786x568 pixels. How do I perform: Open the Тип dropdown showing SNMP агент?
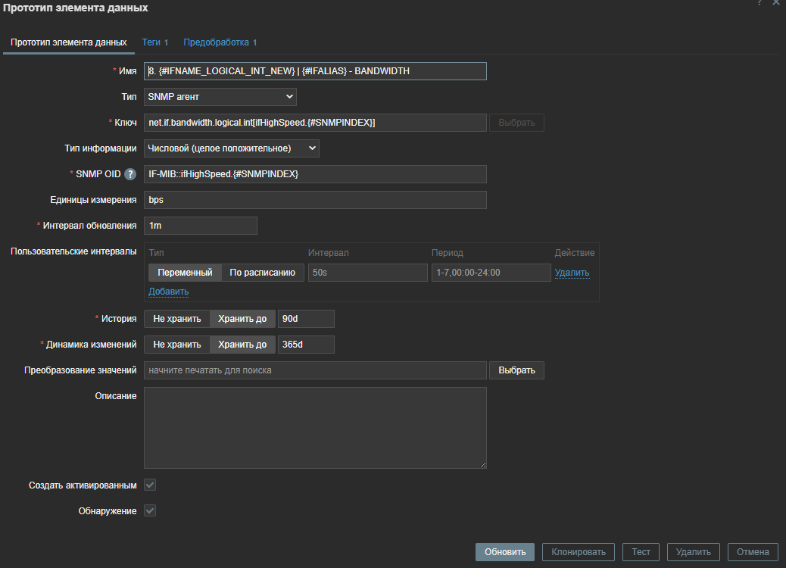coord(220,97)
